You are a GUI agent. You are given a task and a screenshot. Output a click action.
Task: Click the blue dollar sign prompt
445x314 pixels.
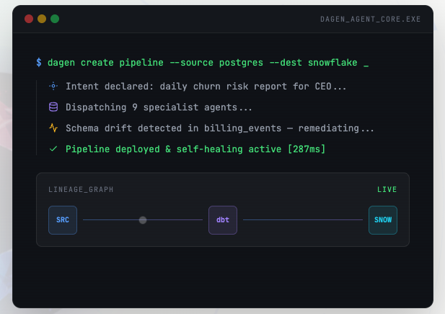pyautogui.click(x=39, y=62)
